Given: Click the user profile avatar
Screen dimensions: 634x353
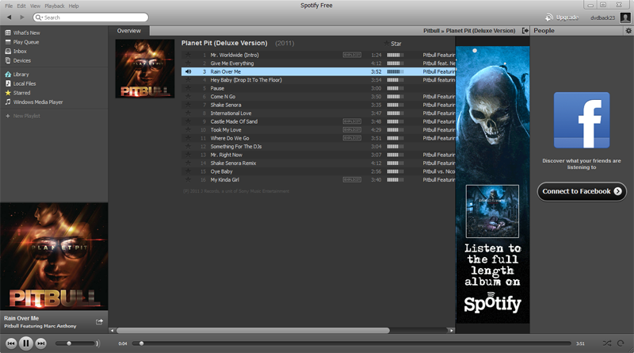Looking at the screenshot, I should pyautogui.click(x=625, y=17).
